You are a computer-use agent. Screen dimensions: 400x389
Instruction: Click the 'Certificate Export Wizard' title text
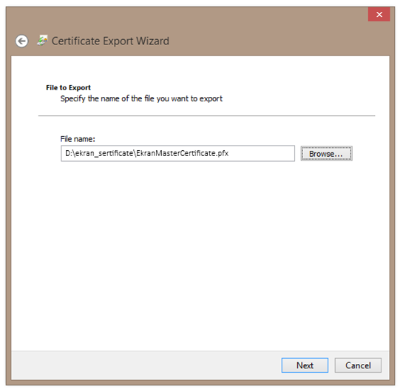point(110,41)
